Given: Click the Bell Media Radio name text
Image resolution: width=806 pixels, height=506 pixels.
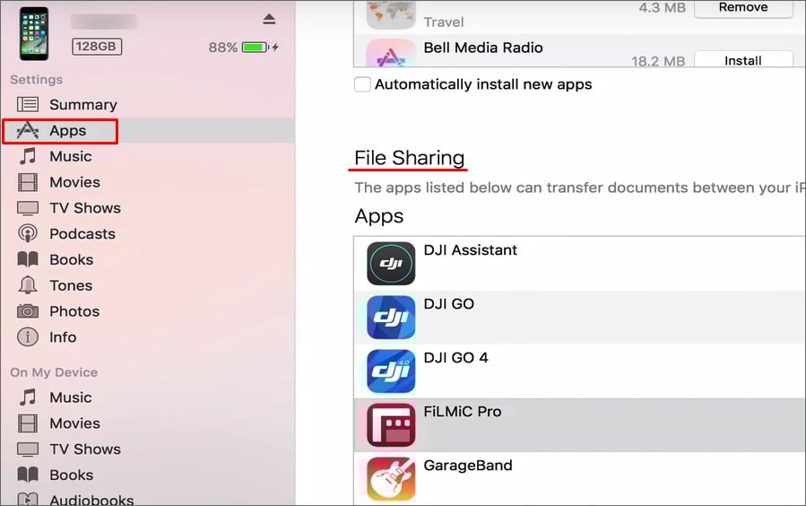Looking at the screenshot, I should click(x=483, y=48).
